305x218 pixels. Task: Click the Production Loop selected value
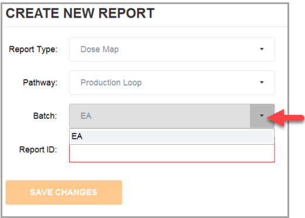point(111,83)
